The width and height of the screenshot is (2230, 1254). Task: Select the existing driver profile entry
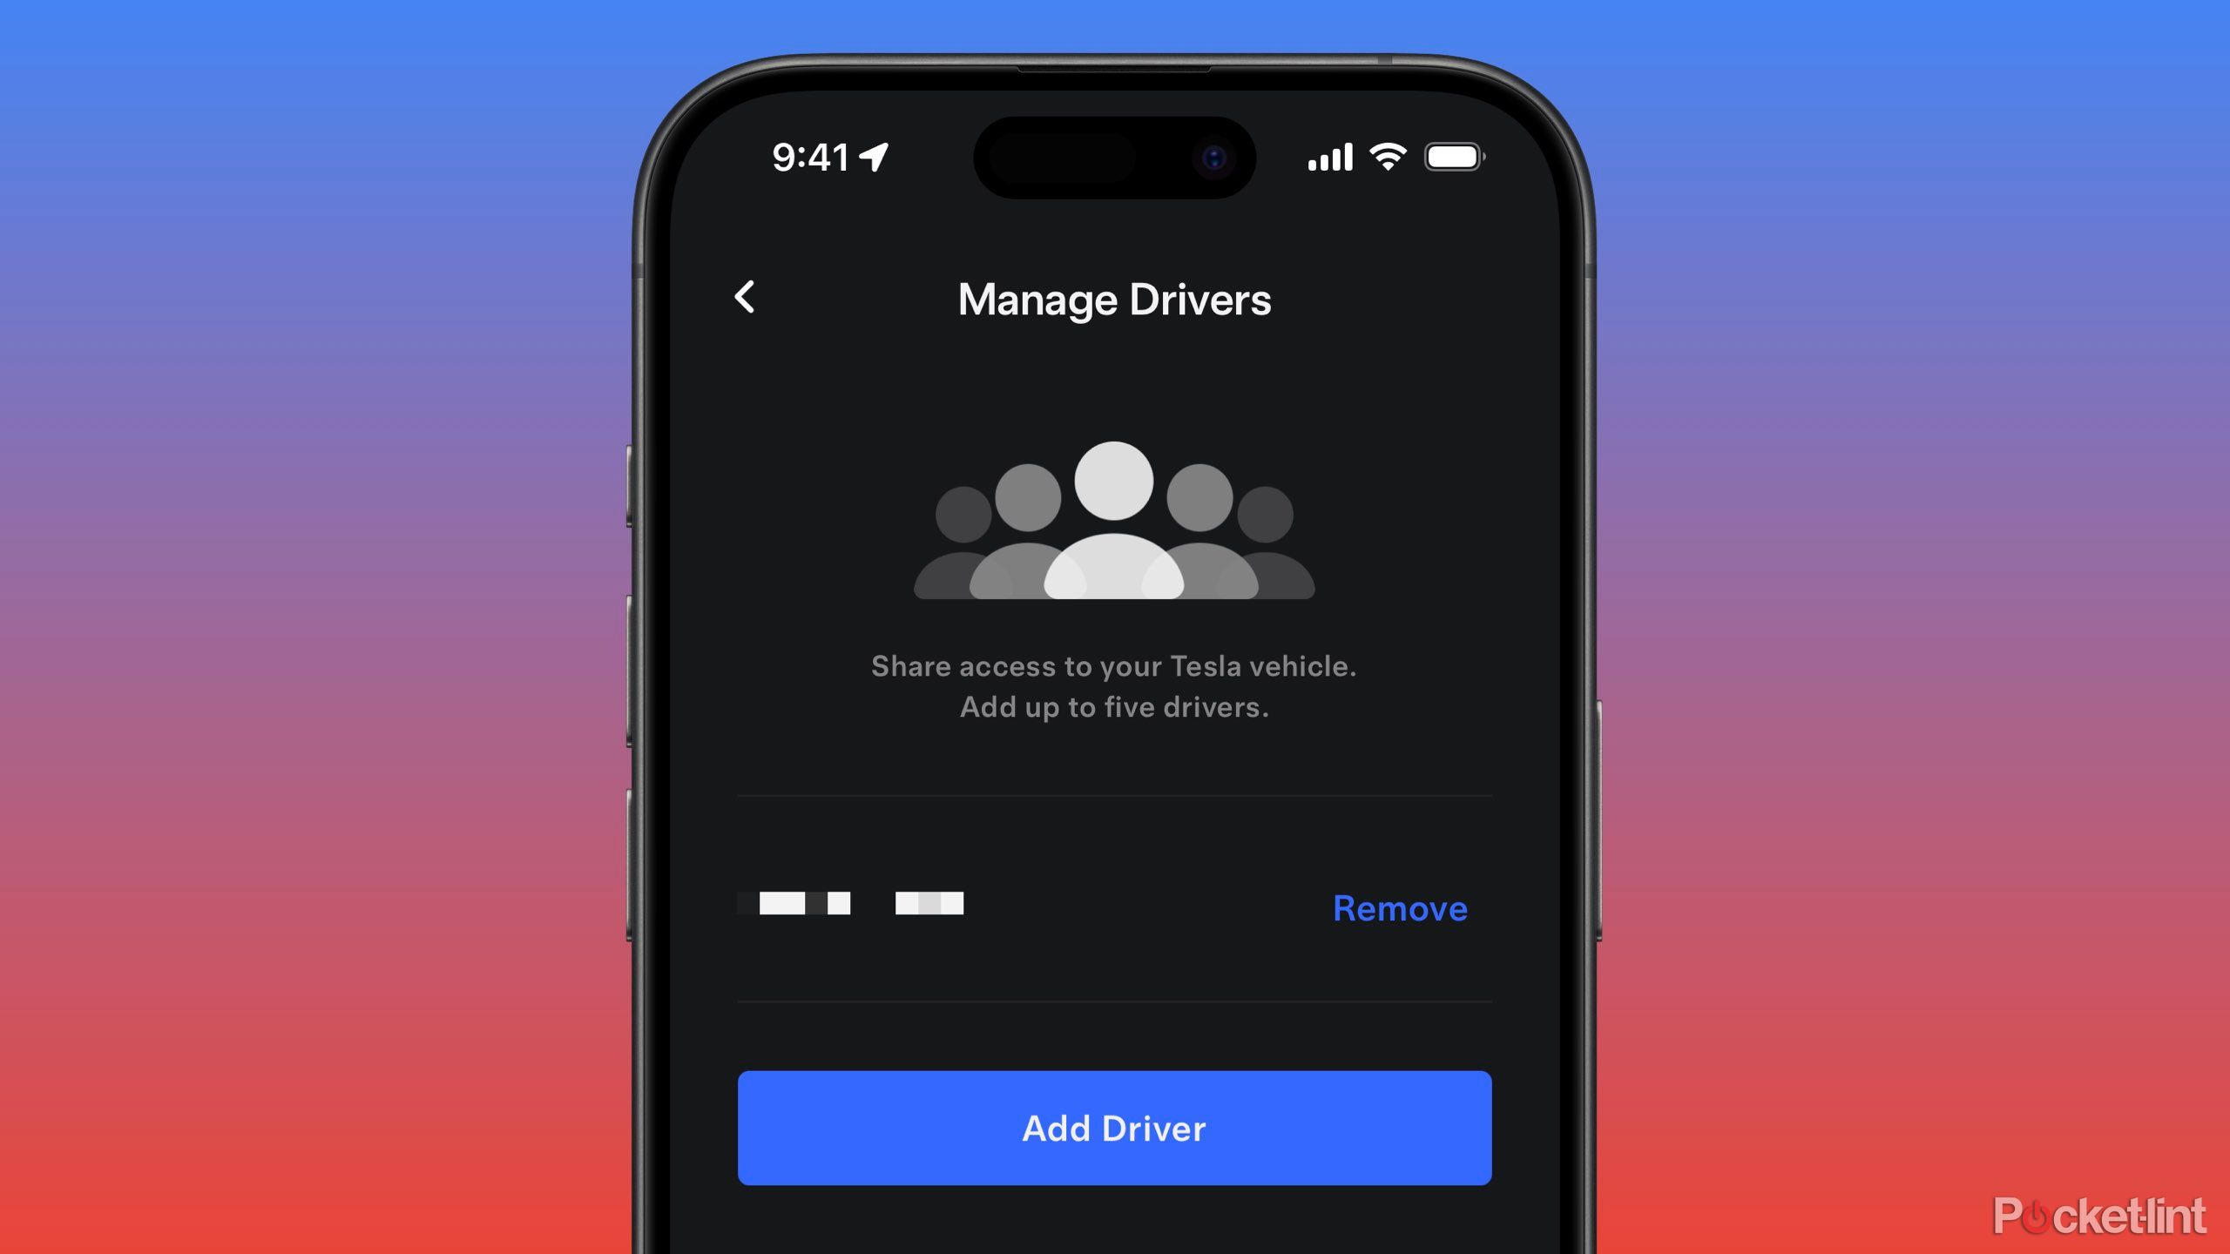click(x=858, y=905)
